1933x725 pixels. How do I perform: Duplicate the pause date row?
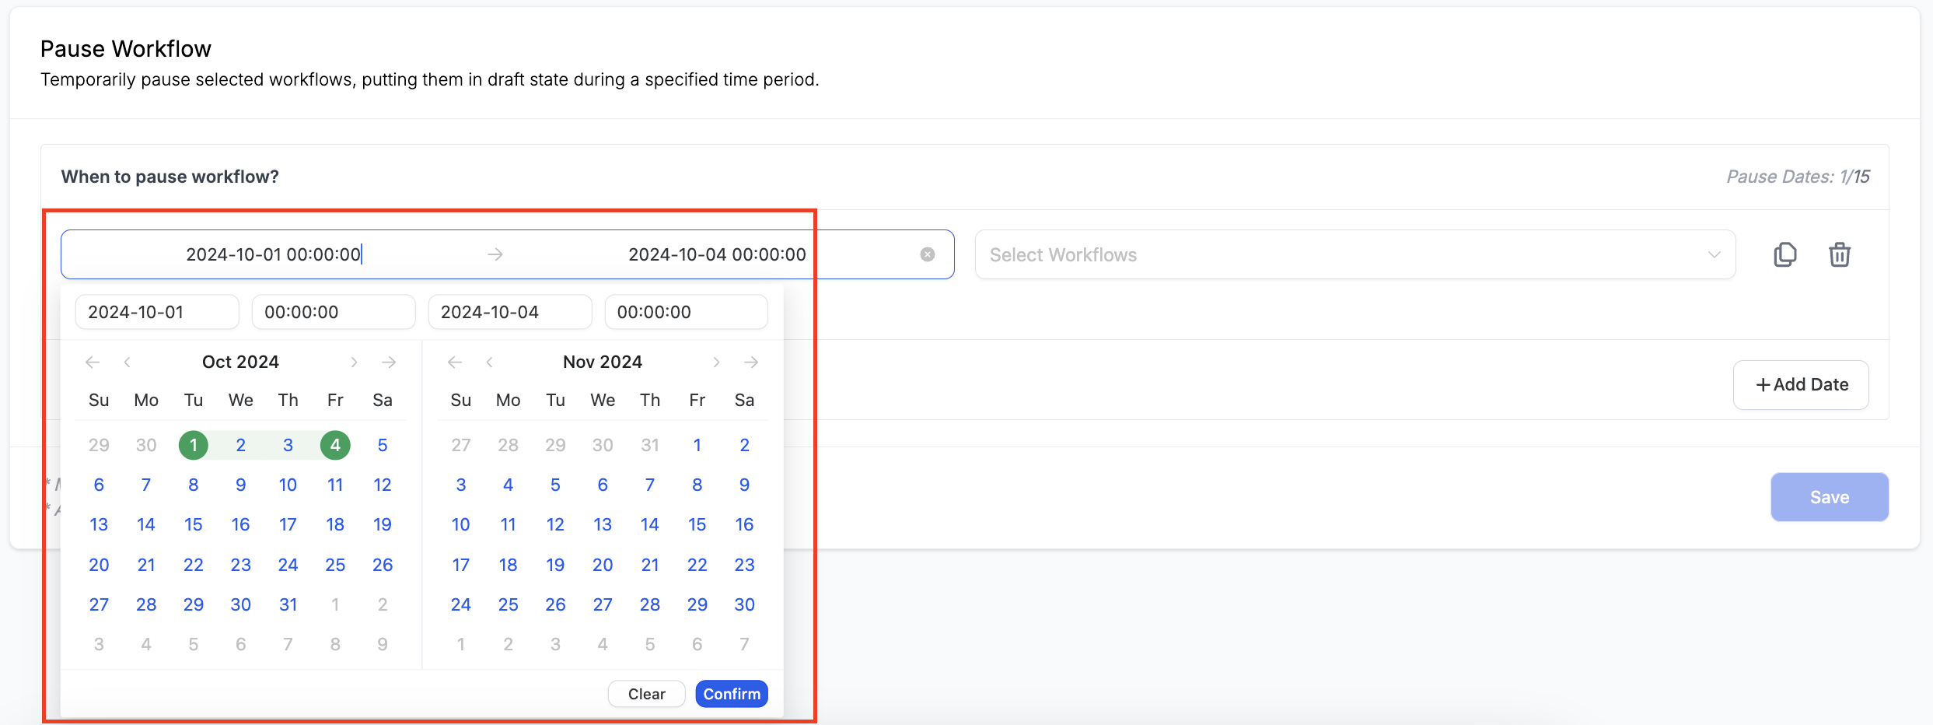pyautogui.click(x=1785, y=254)
